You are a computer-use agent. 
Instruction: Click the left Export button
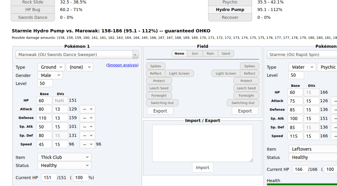pyautogui.click(x=160, y=111)
